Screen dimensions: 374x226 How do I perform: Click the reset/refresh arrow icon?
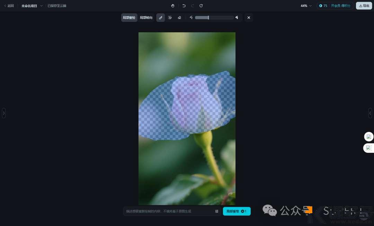201,6
